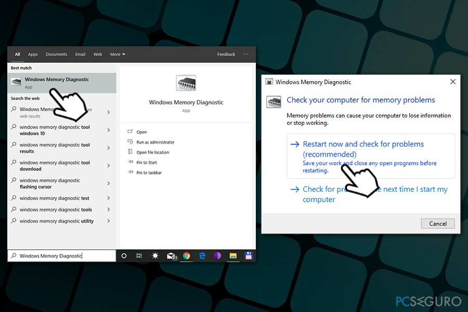Open the Documents search filter

pos(56,54)
